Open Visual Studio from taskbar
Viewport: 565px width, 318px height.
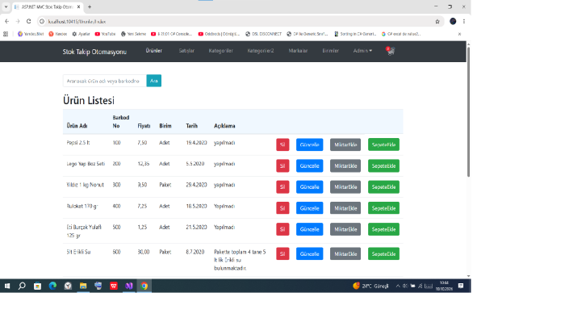pyautogui.click(x=129, y=286)
